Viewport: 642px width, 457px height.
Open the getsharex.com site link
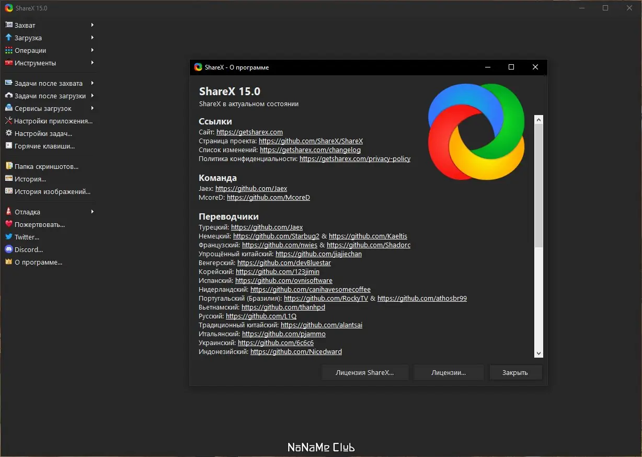(x=249, y=132)
